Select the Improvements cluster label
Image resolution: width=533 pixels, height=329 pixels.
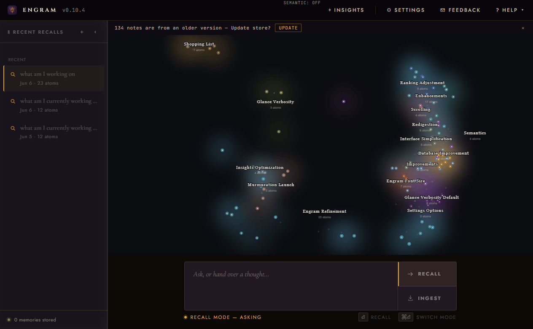pos(422,164)
